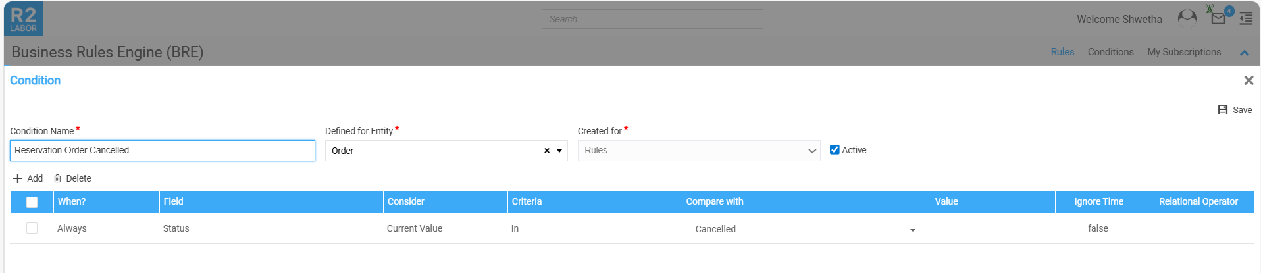Toggle the select-all header checkbox
Viewport: 1261px width, 273px height.
[32, 202]
